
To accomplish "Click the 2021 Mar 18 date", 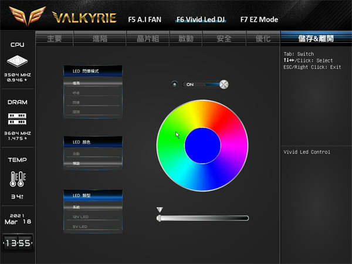I will click(x=18, y=219).
